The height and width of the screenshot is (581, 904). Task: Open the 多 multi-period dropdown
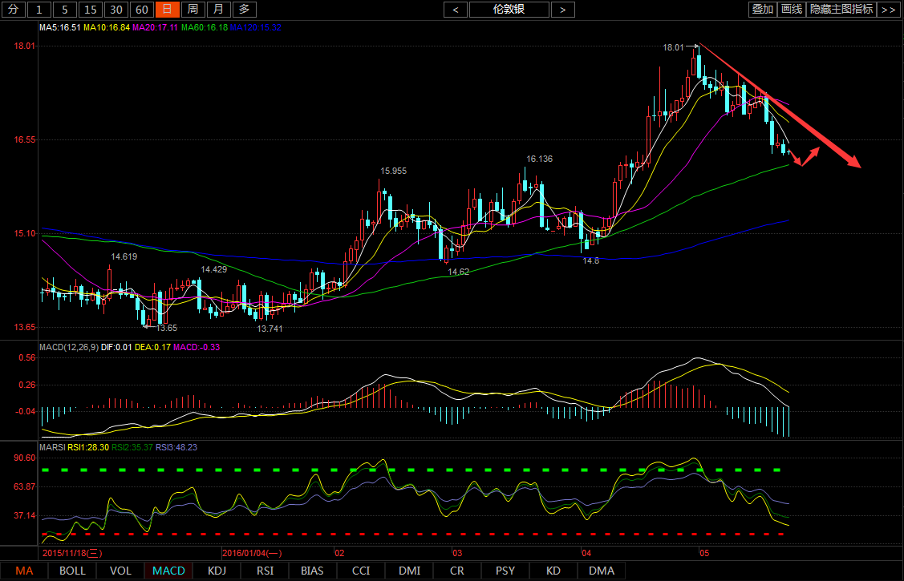(245, 10)
